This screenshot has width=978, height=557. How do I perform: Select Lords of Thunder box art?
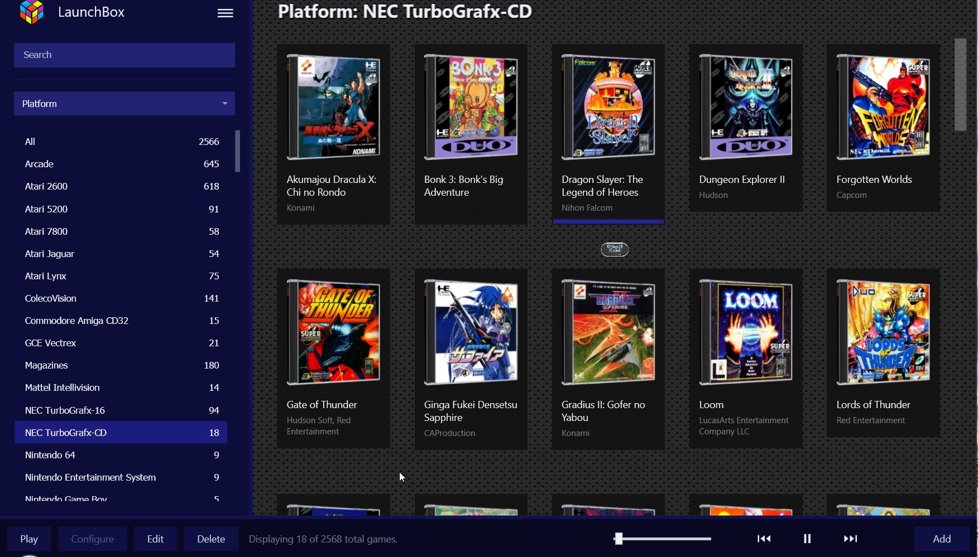point(883,332)
